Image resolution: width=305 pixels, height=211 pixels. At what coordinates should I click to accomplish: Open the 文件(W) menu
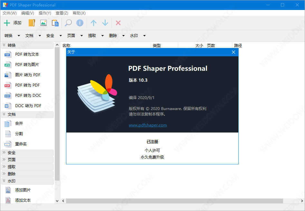click(10, 13)
